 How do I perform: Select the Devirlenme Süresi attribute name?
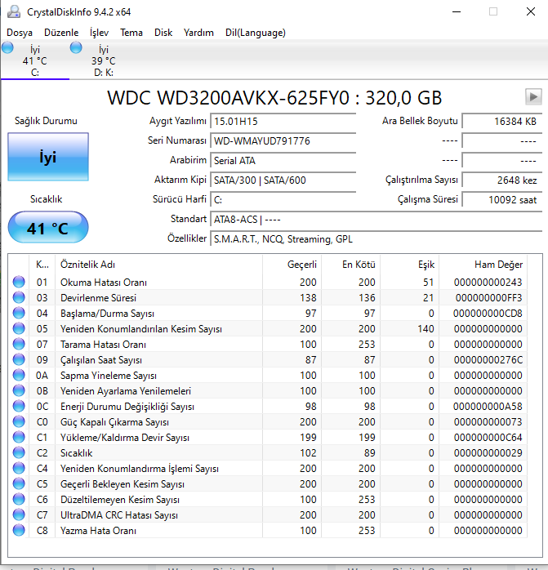[x=98, y=298]
